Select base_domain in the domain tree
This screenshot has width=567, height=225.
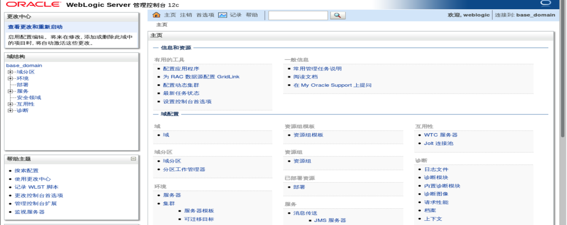click(x=24, y=65)
